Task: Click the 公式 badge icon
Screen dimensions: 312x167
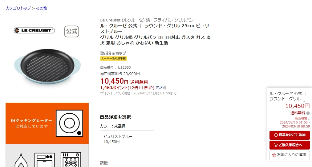Action: (72, 32)
